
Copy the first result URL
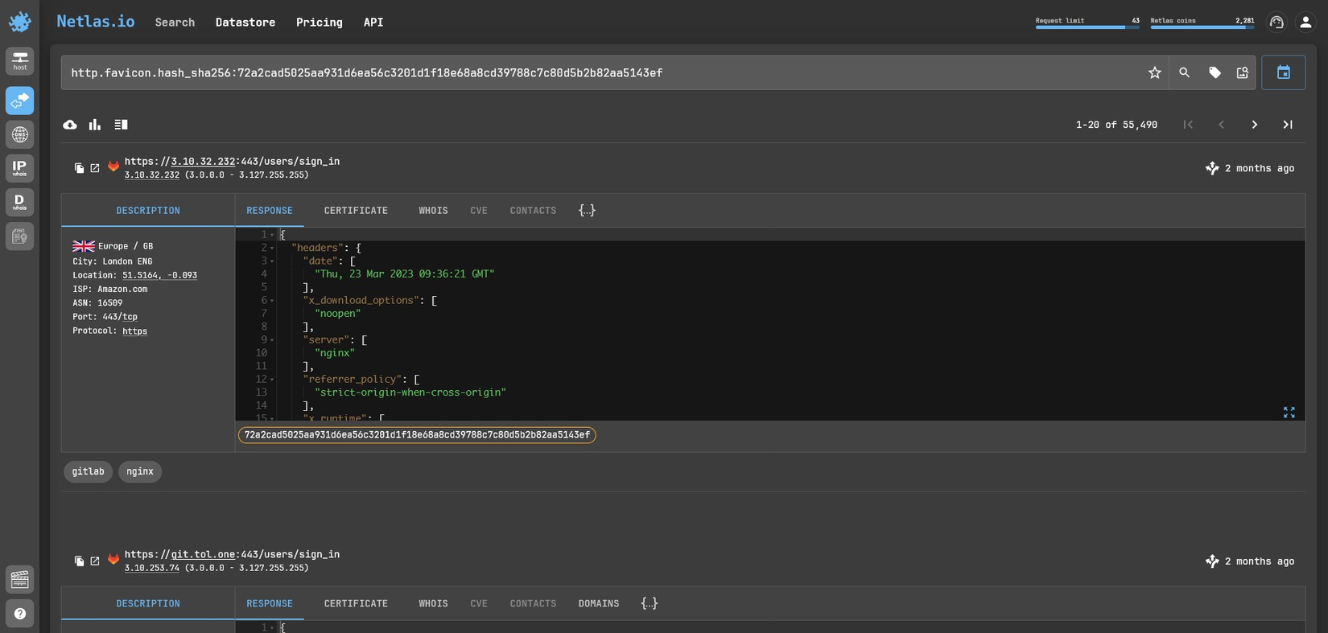click(79, 168)
